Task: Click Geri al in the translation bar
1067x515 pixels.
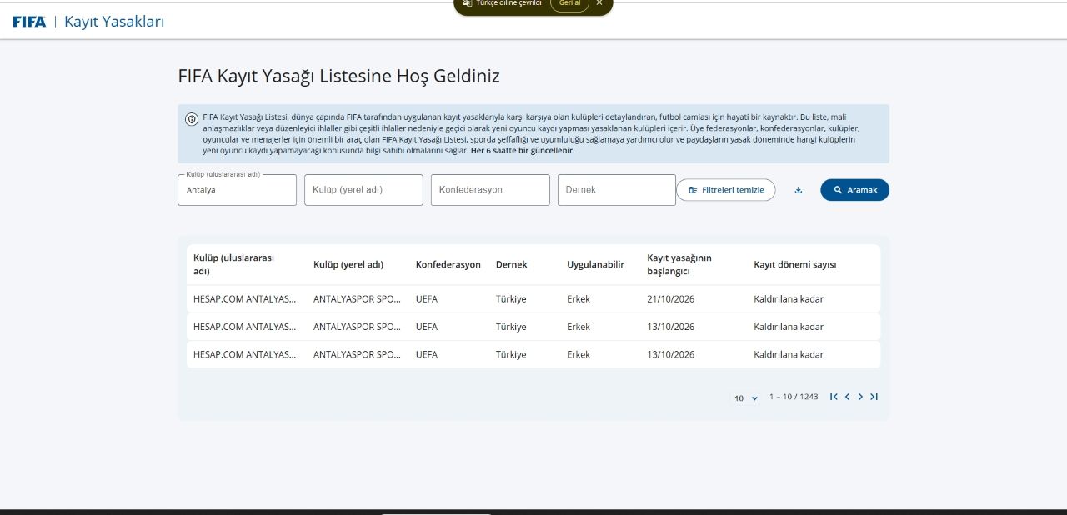Action: point(569,3)
